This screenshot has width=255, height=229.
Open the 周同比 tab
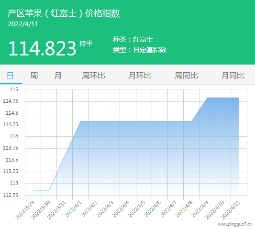[187, 76]
